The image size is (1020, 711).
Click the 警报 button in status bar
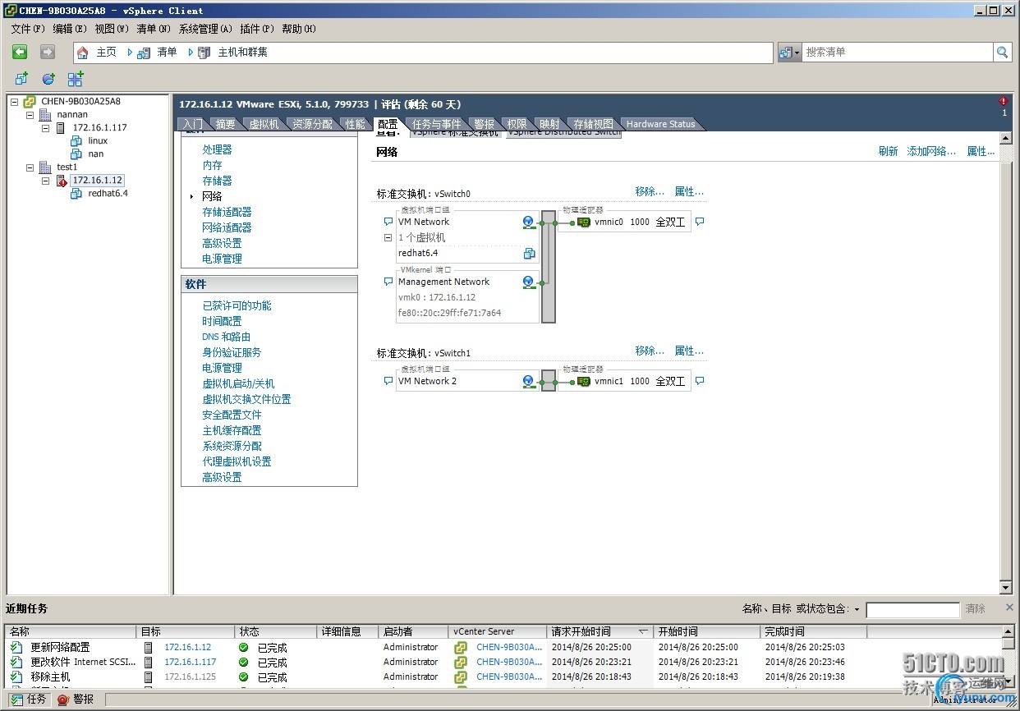coord(75,700)
